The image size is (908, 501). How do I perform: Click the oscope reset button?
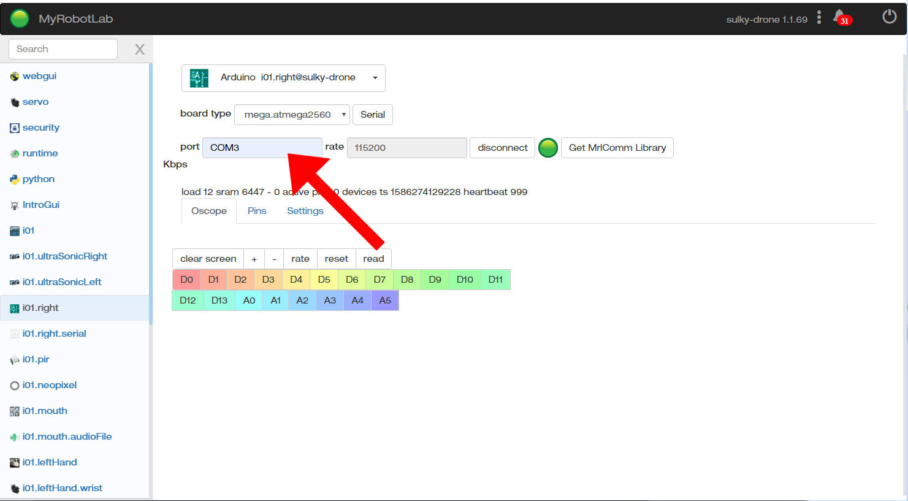(x=337, y=259)
